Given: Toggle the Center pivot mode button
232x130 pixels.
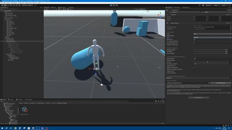Looking at the screenshot, I should (25, 5).
